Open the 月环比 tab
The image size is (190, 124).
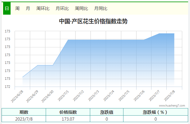(62, 8)
